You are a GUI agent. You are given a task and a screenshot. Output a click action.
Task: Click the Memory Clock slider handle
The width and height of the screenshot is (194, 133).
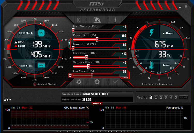click(88, 66)
